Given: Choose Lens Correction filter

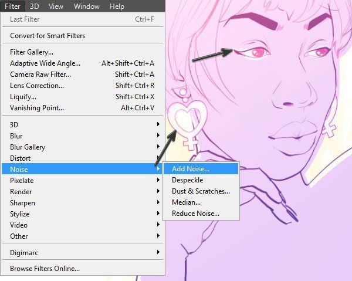Looking at the screenshot, I should tap(82, 86).
